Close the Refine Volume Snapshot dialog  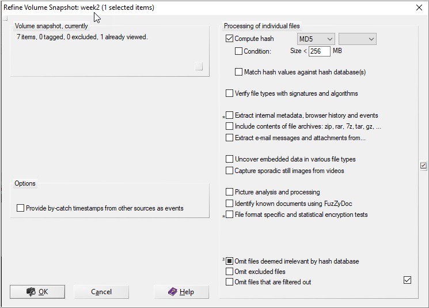[419, 7]
